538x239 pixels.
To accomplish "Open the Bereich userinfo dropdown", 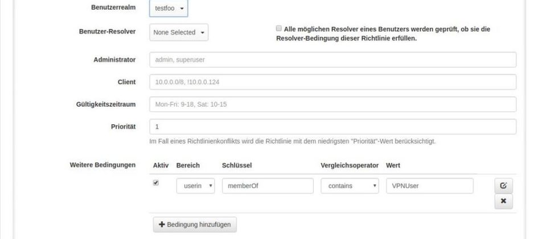I will 195,186.
